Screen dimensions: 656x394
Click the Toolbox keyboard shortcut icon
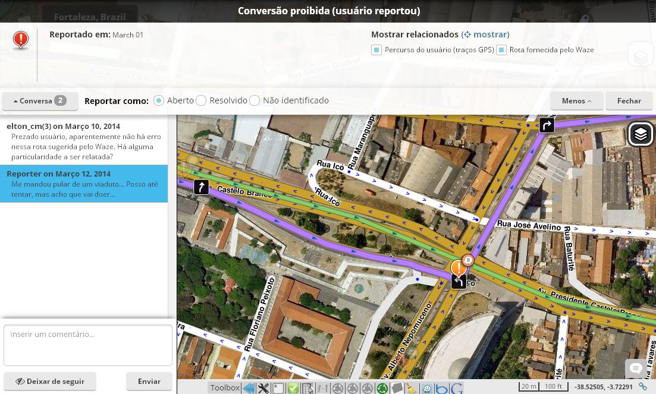(278, 388)
